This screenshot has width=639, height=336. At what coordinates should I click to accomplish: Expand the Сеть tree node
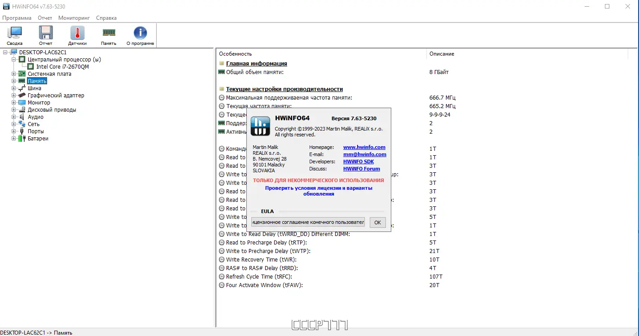click(13, 124)
